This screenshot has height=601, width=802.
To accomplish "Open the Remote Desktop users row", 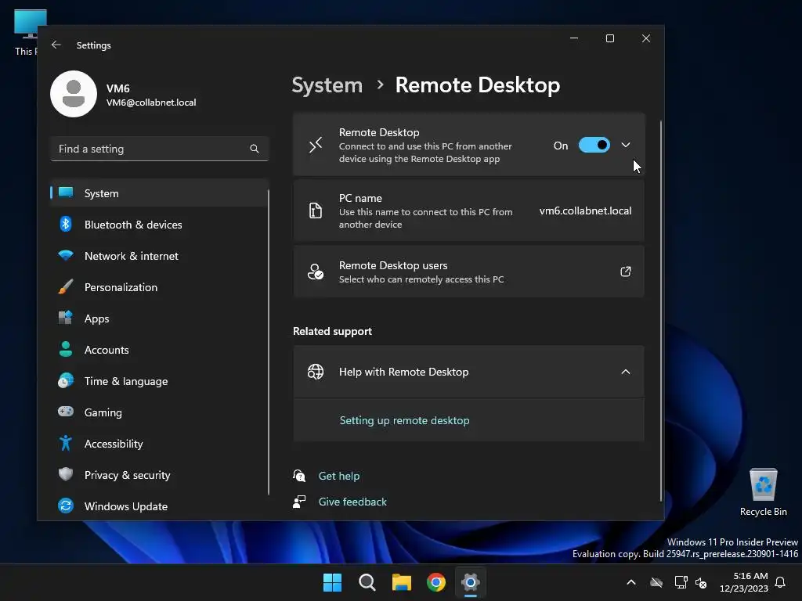I will 468,272.
